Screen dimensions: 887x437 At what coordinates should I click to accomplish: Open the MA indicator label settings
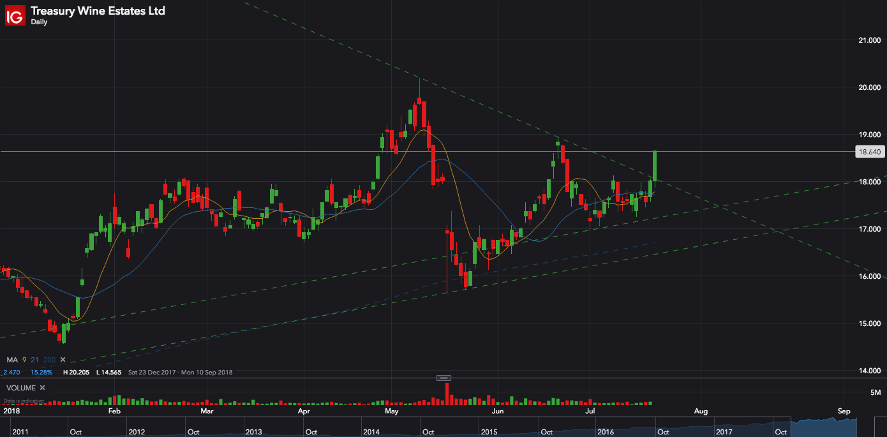[11, 360]
